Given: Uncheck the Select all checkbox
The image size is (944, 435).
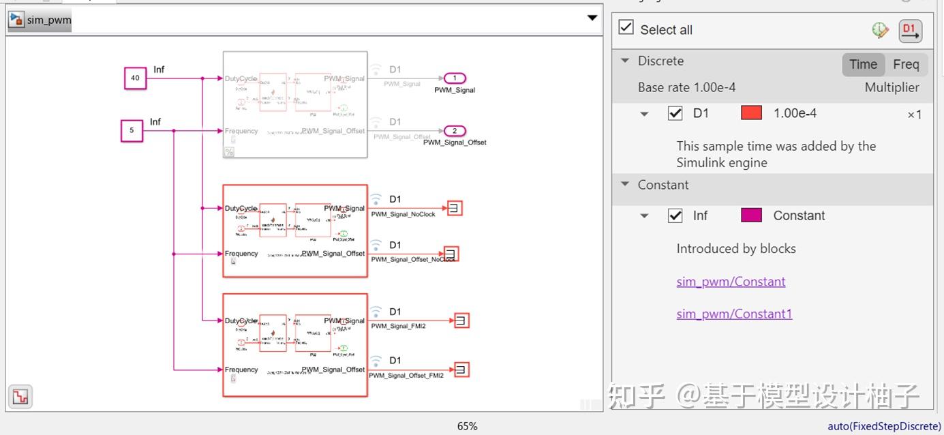Looking at the screenshot, I should [x=626, y=27].
